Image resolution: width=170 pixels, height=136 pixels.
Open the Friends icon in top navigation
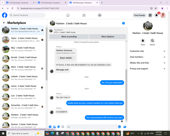(84, 15)
